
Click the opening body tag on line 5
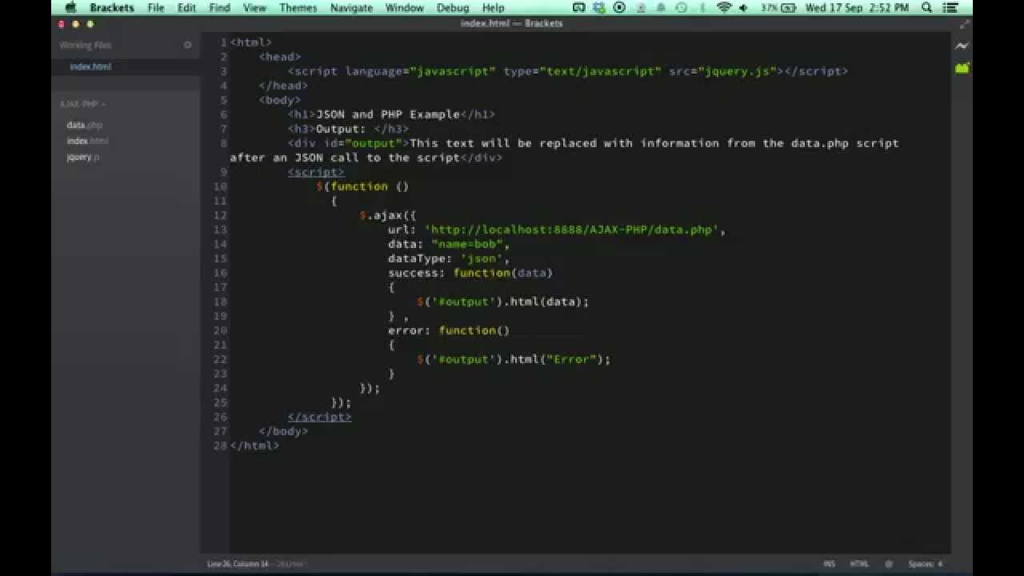[x=280, y=100]
